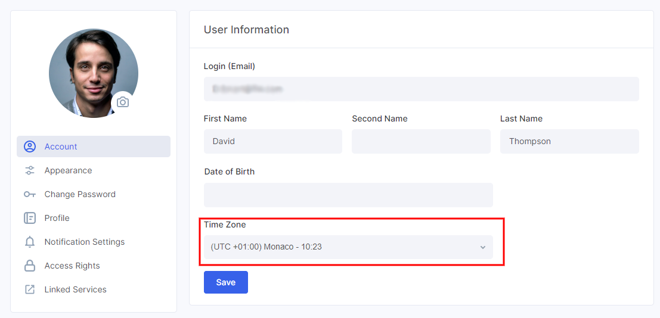Click the Date of Birth label
The width and height of the screenshot is (660, 318).
[230, 172]
